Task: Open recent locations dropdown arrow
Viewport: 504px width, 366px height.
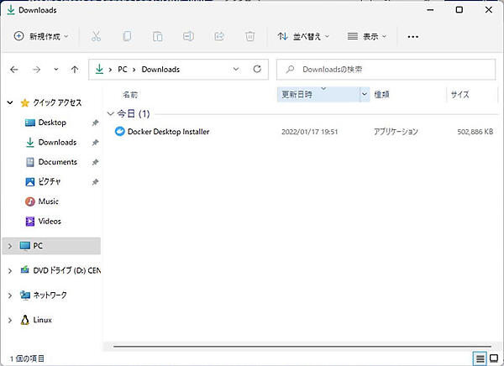Action: pyautogui.click(x=56, y=70)
